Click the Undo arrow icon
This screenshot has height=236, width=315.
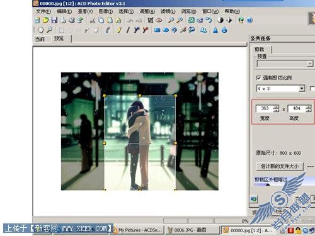click(130, 20)
